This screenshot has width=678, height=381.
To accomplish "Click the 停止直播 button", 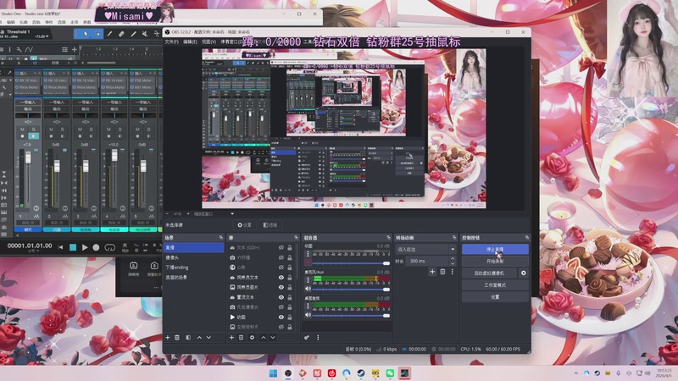I will (x=495, y=249).
